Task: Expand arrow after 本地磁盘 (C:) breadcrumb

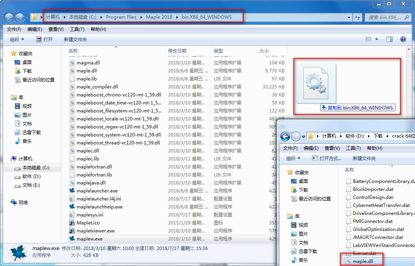Action: coord(101,17)
